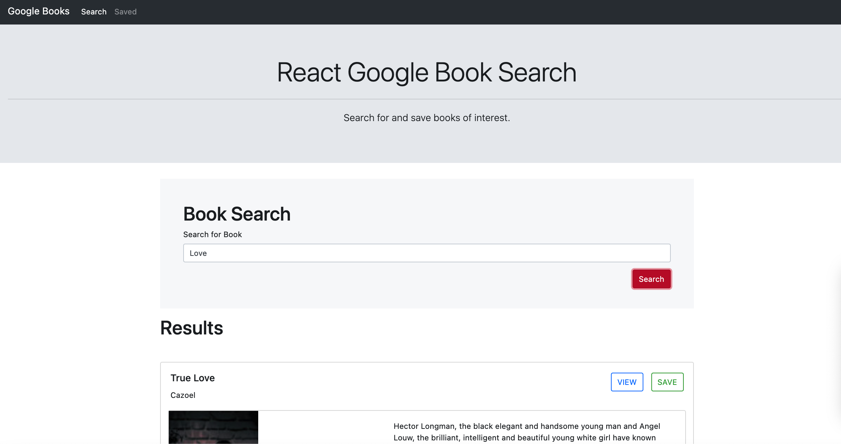841x444 pixels.
Task: Switch to the Saved page
Action: [126, 12]
